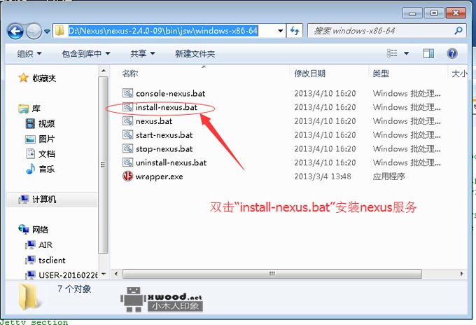This screenshot has height=325, width=476.
Task: Minimize the Explorer window
Action: 412,13
